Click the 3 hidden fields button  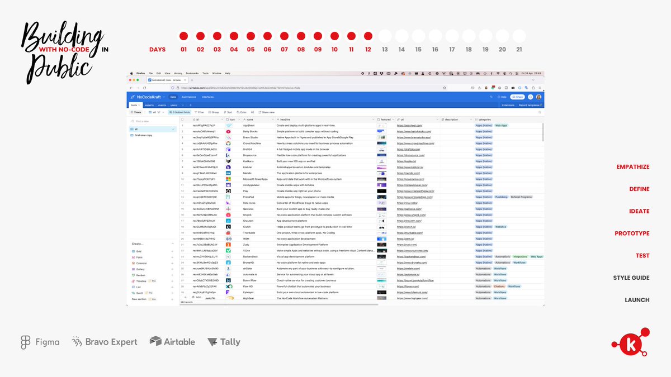tap(179, 112)
